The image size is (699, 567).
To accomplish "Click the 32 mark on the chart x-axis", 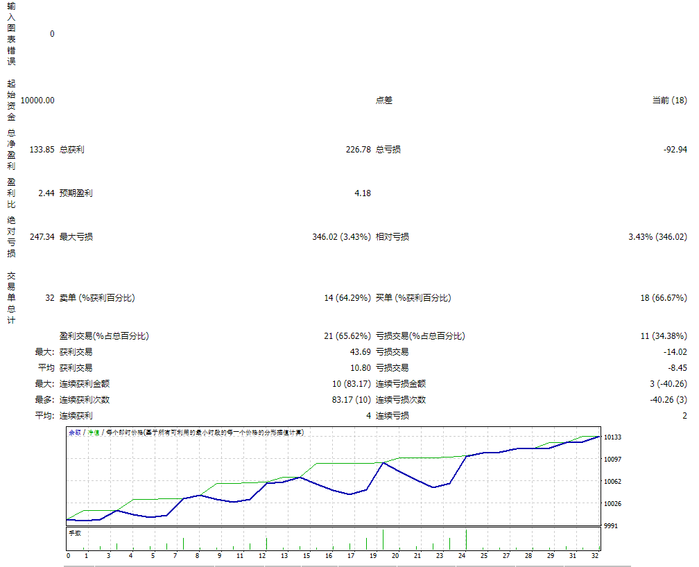I will coord(594,557).
